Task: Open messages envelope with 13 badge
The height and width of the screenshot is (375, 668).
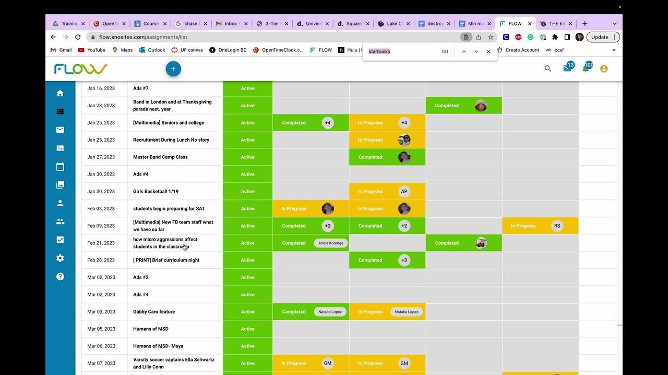Action: click(x=567, y=68)
